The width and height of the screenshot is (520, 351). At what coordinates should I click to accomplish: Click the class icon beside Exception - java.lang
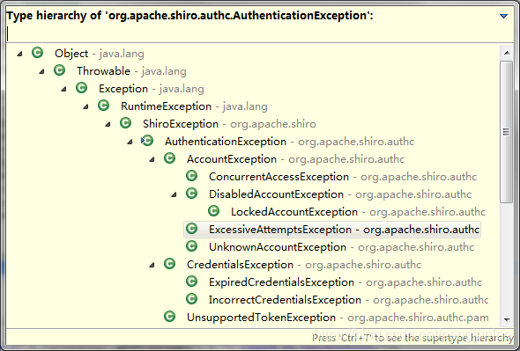[x=82, y=88]
